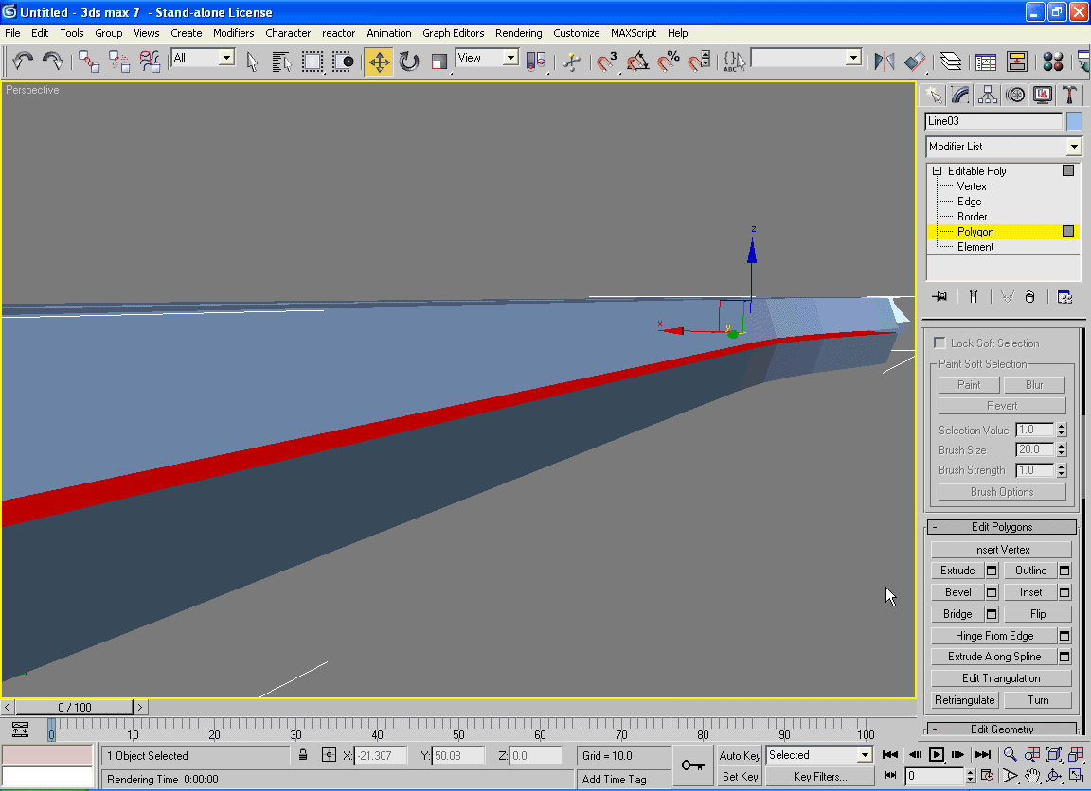The image size is (1091, 791).
Task: Collapse the Editable Poly tree node
Action: click(x=937, y=171)
